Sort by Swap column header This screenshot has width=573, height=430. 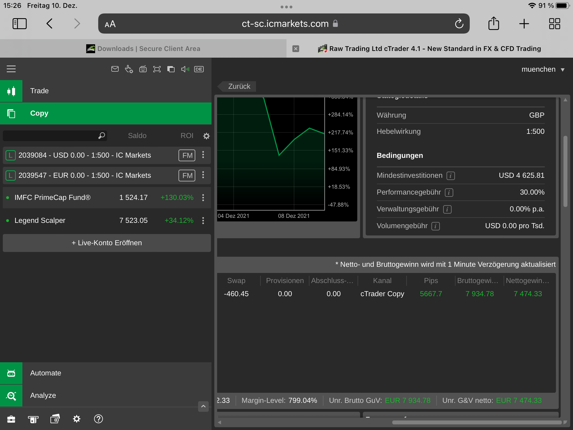pos(236,281)
